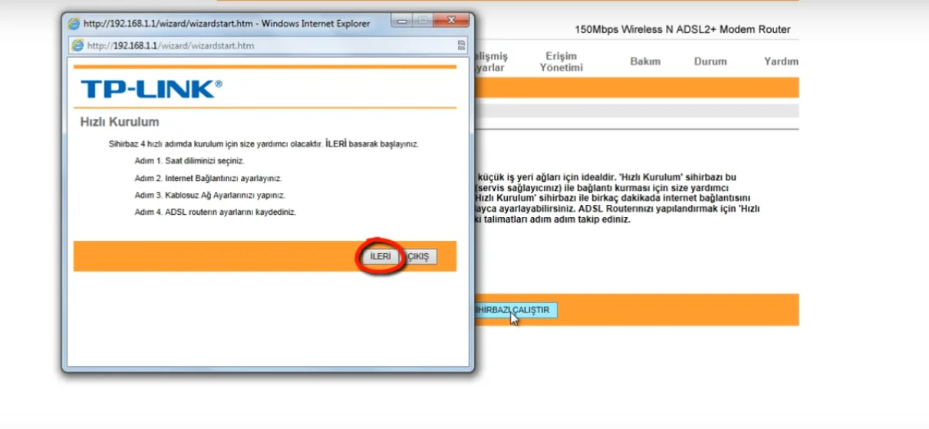Open Erişim Yönetimi tab in router page

pos(561,61)
